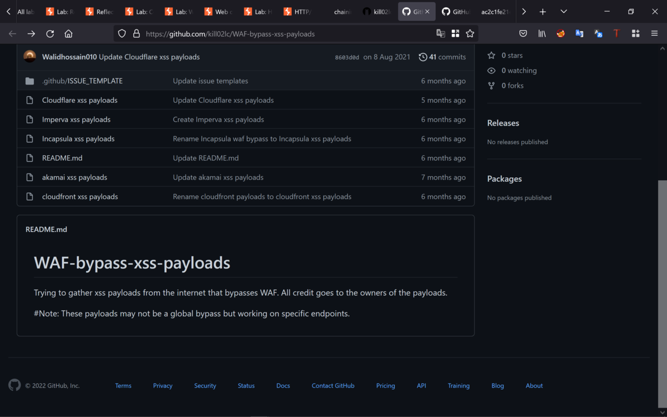Go back to the previous page
Screen dimensions: 667x417
click(13, 34)
